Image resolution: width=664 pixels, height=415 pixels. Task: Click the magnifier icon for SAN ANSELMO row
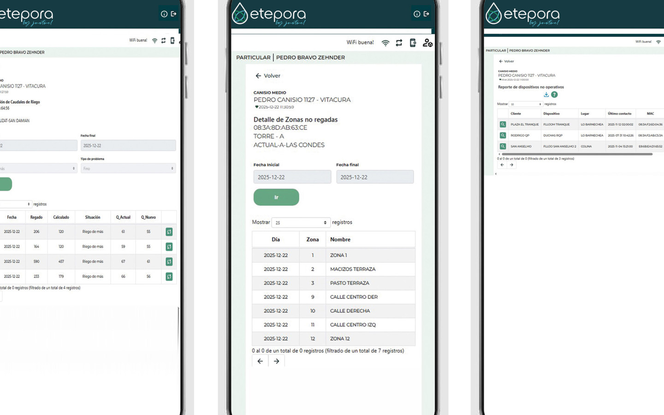point(503,146)
